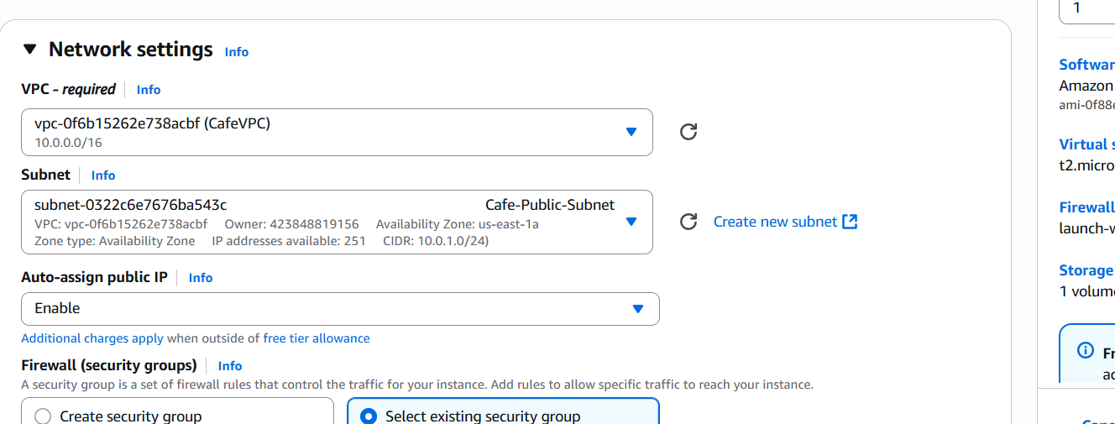Open the Software summary link in sidebar
Image resolution: width=1115 pixels, height=424 pixels.
[x=1087, y=65]
